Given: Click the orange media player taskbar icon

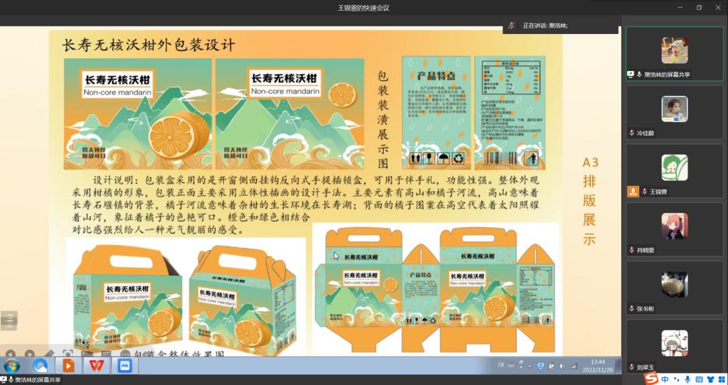Looking at the screenshot, I should pos(68,366).
